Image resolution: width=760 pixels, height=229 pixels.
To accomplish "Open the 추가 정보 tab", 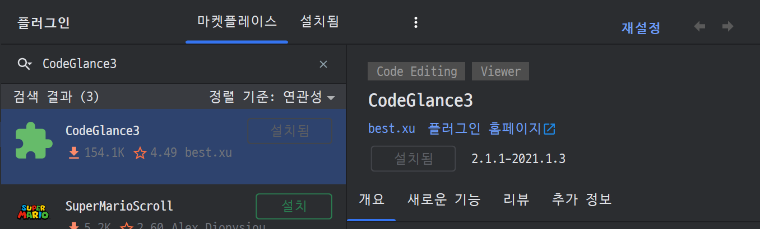I will (582, 199).
